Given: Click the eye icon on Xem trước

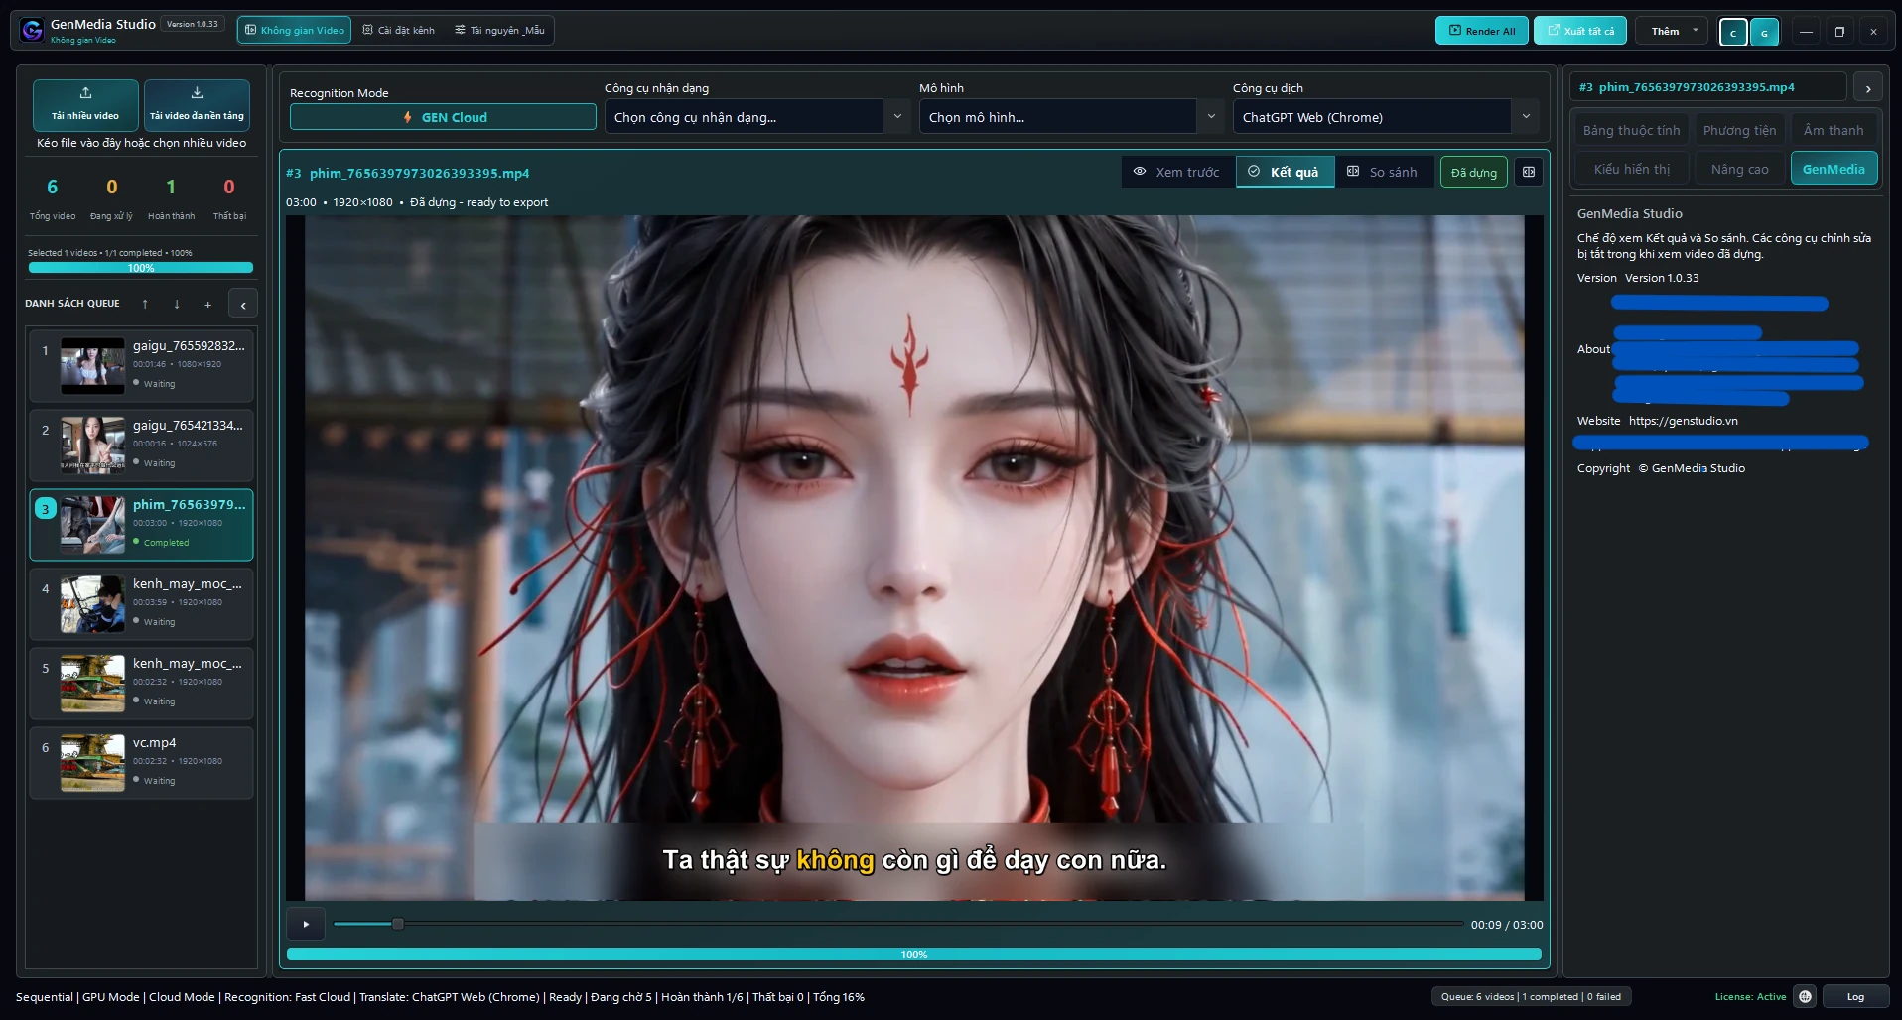Looking at the screenshot, I should coord(1140,172).
